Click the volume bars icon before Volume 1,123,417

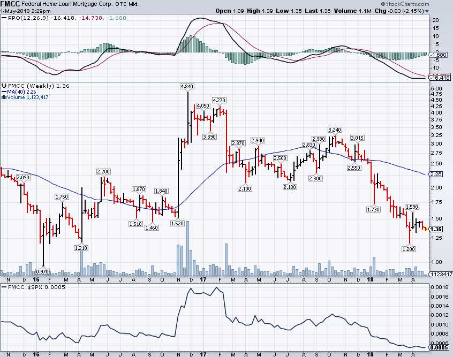pyautogui.click(x=4, y=97)
